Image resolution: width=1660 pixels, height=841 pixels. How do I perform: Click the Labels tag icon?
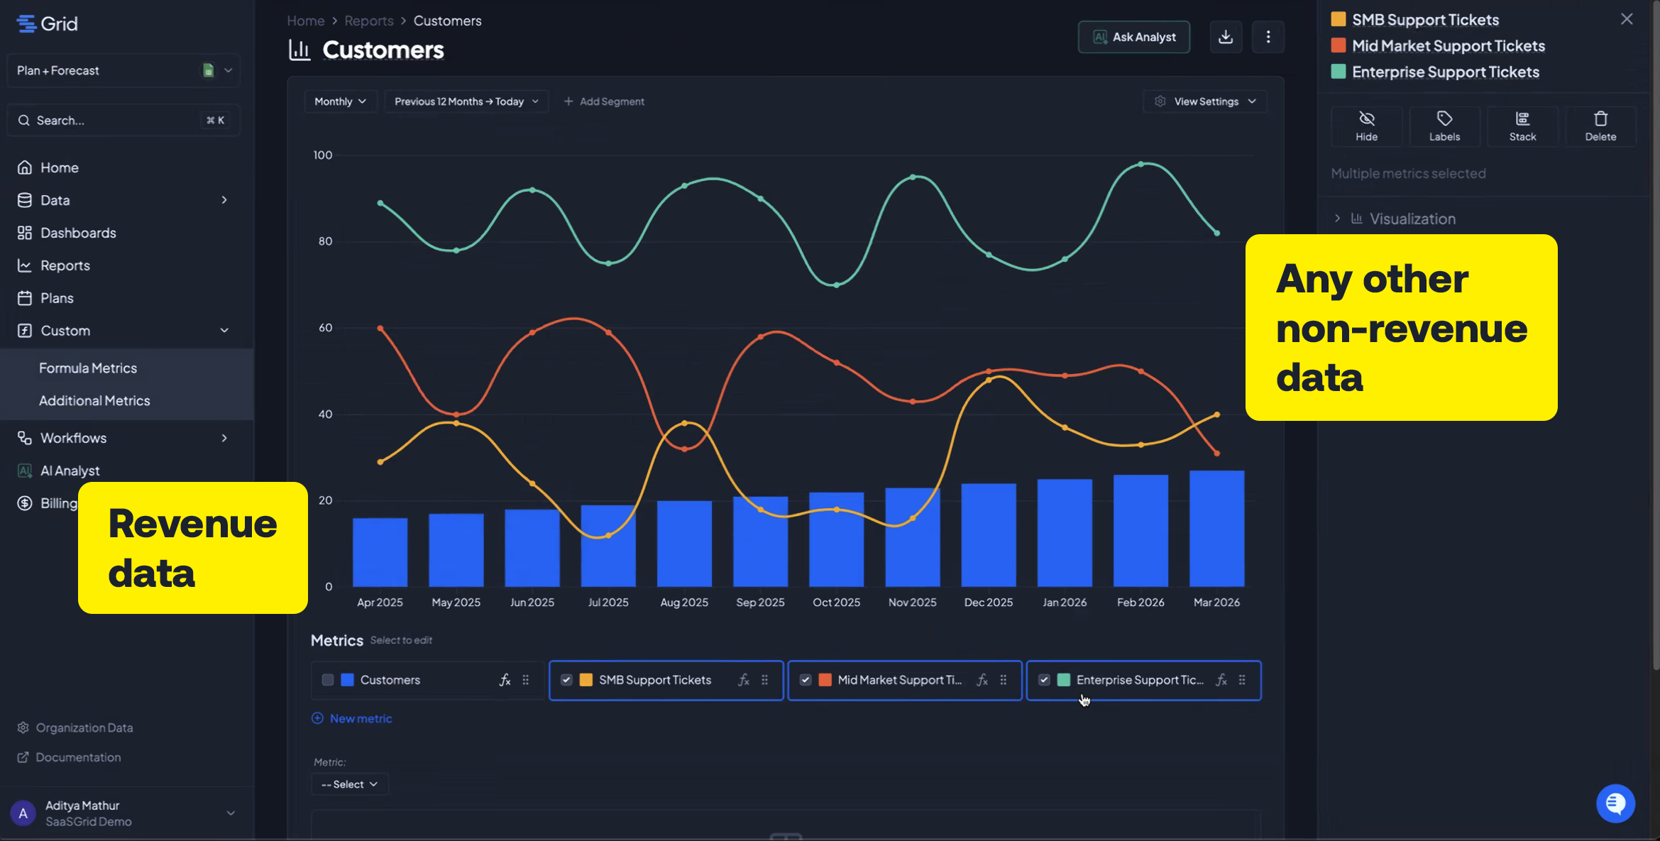click(1444, 126)
